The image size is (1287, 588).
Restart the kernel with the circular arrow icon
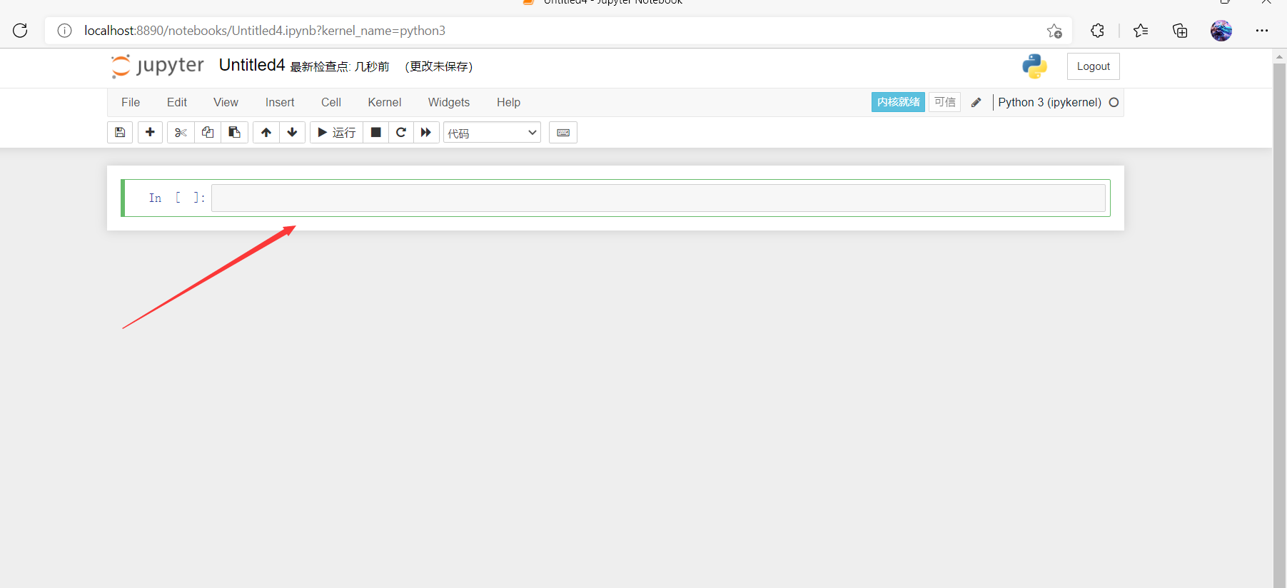coord(401,133)
